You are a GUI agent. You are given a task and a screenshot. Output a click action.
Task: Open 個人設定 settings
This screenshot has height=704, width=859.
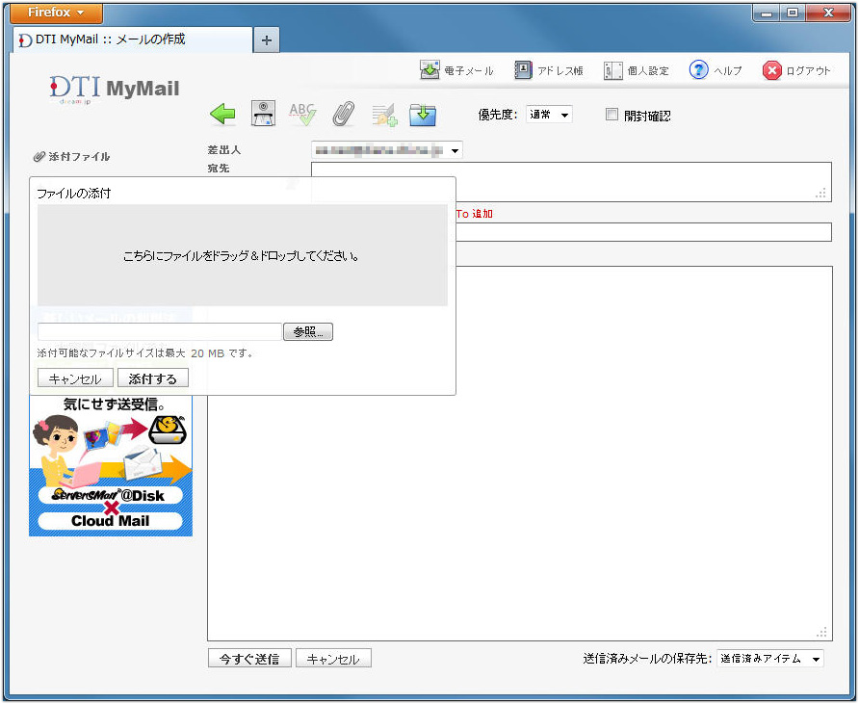(637, 70)
